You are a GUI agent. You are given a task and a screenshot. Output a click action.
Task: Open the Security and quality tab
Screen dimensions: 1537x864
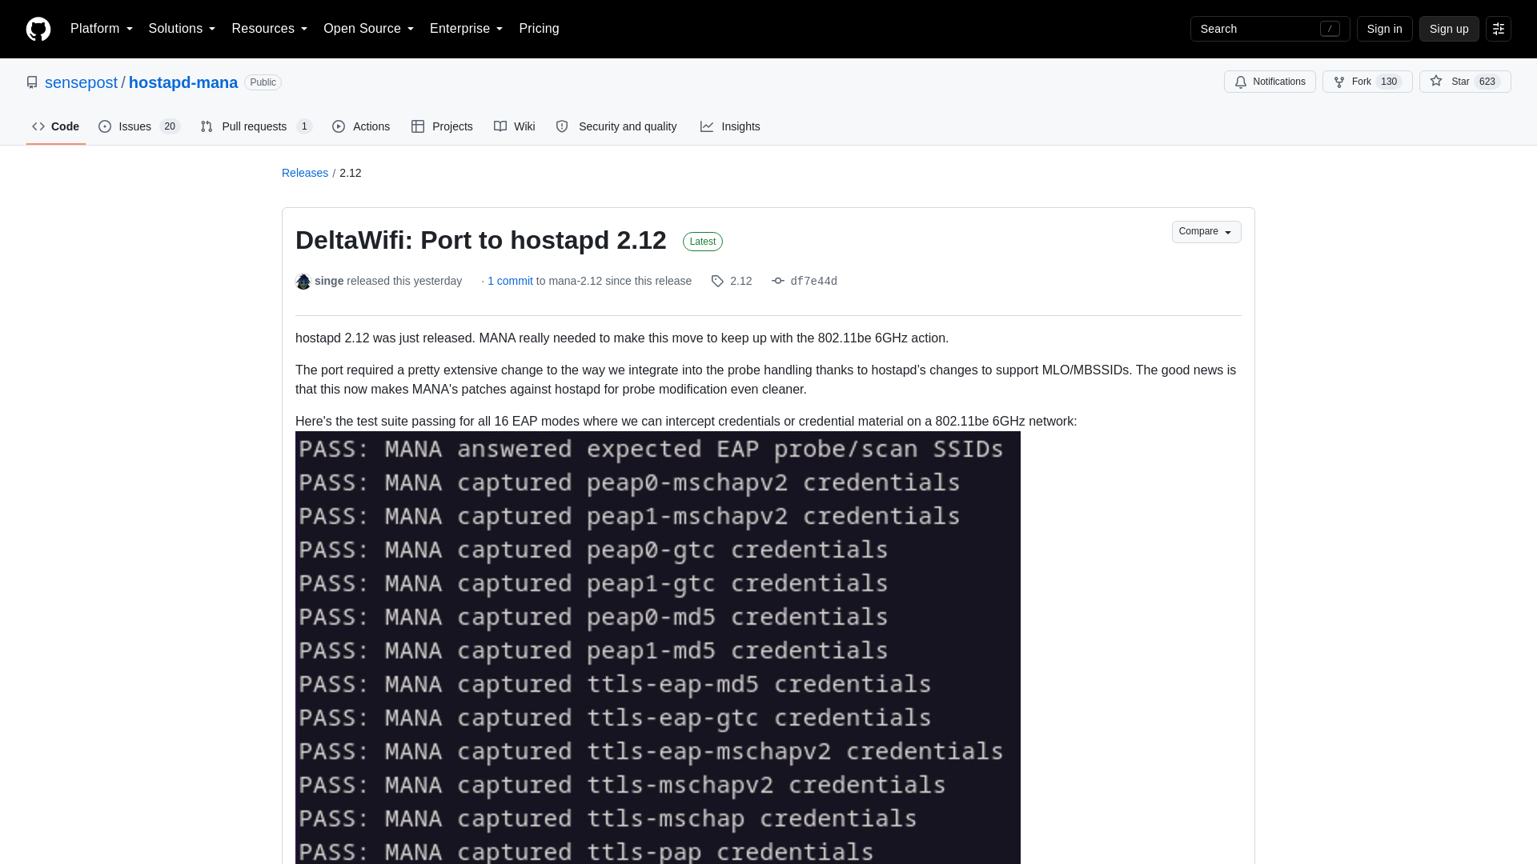coord(616,126)
